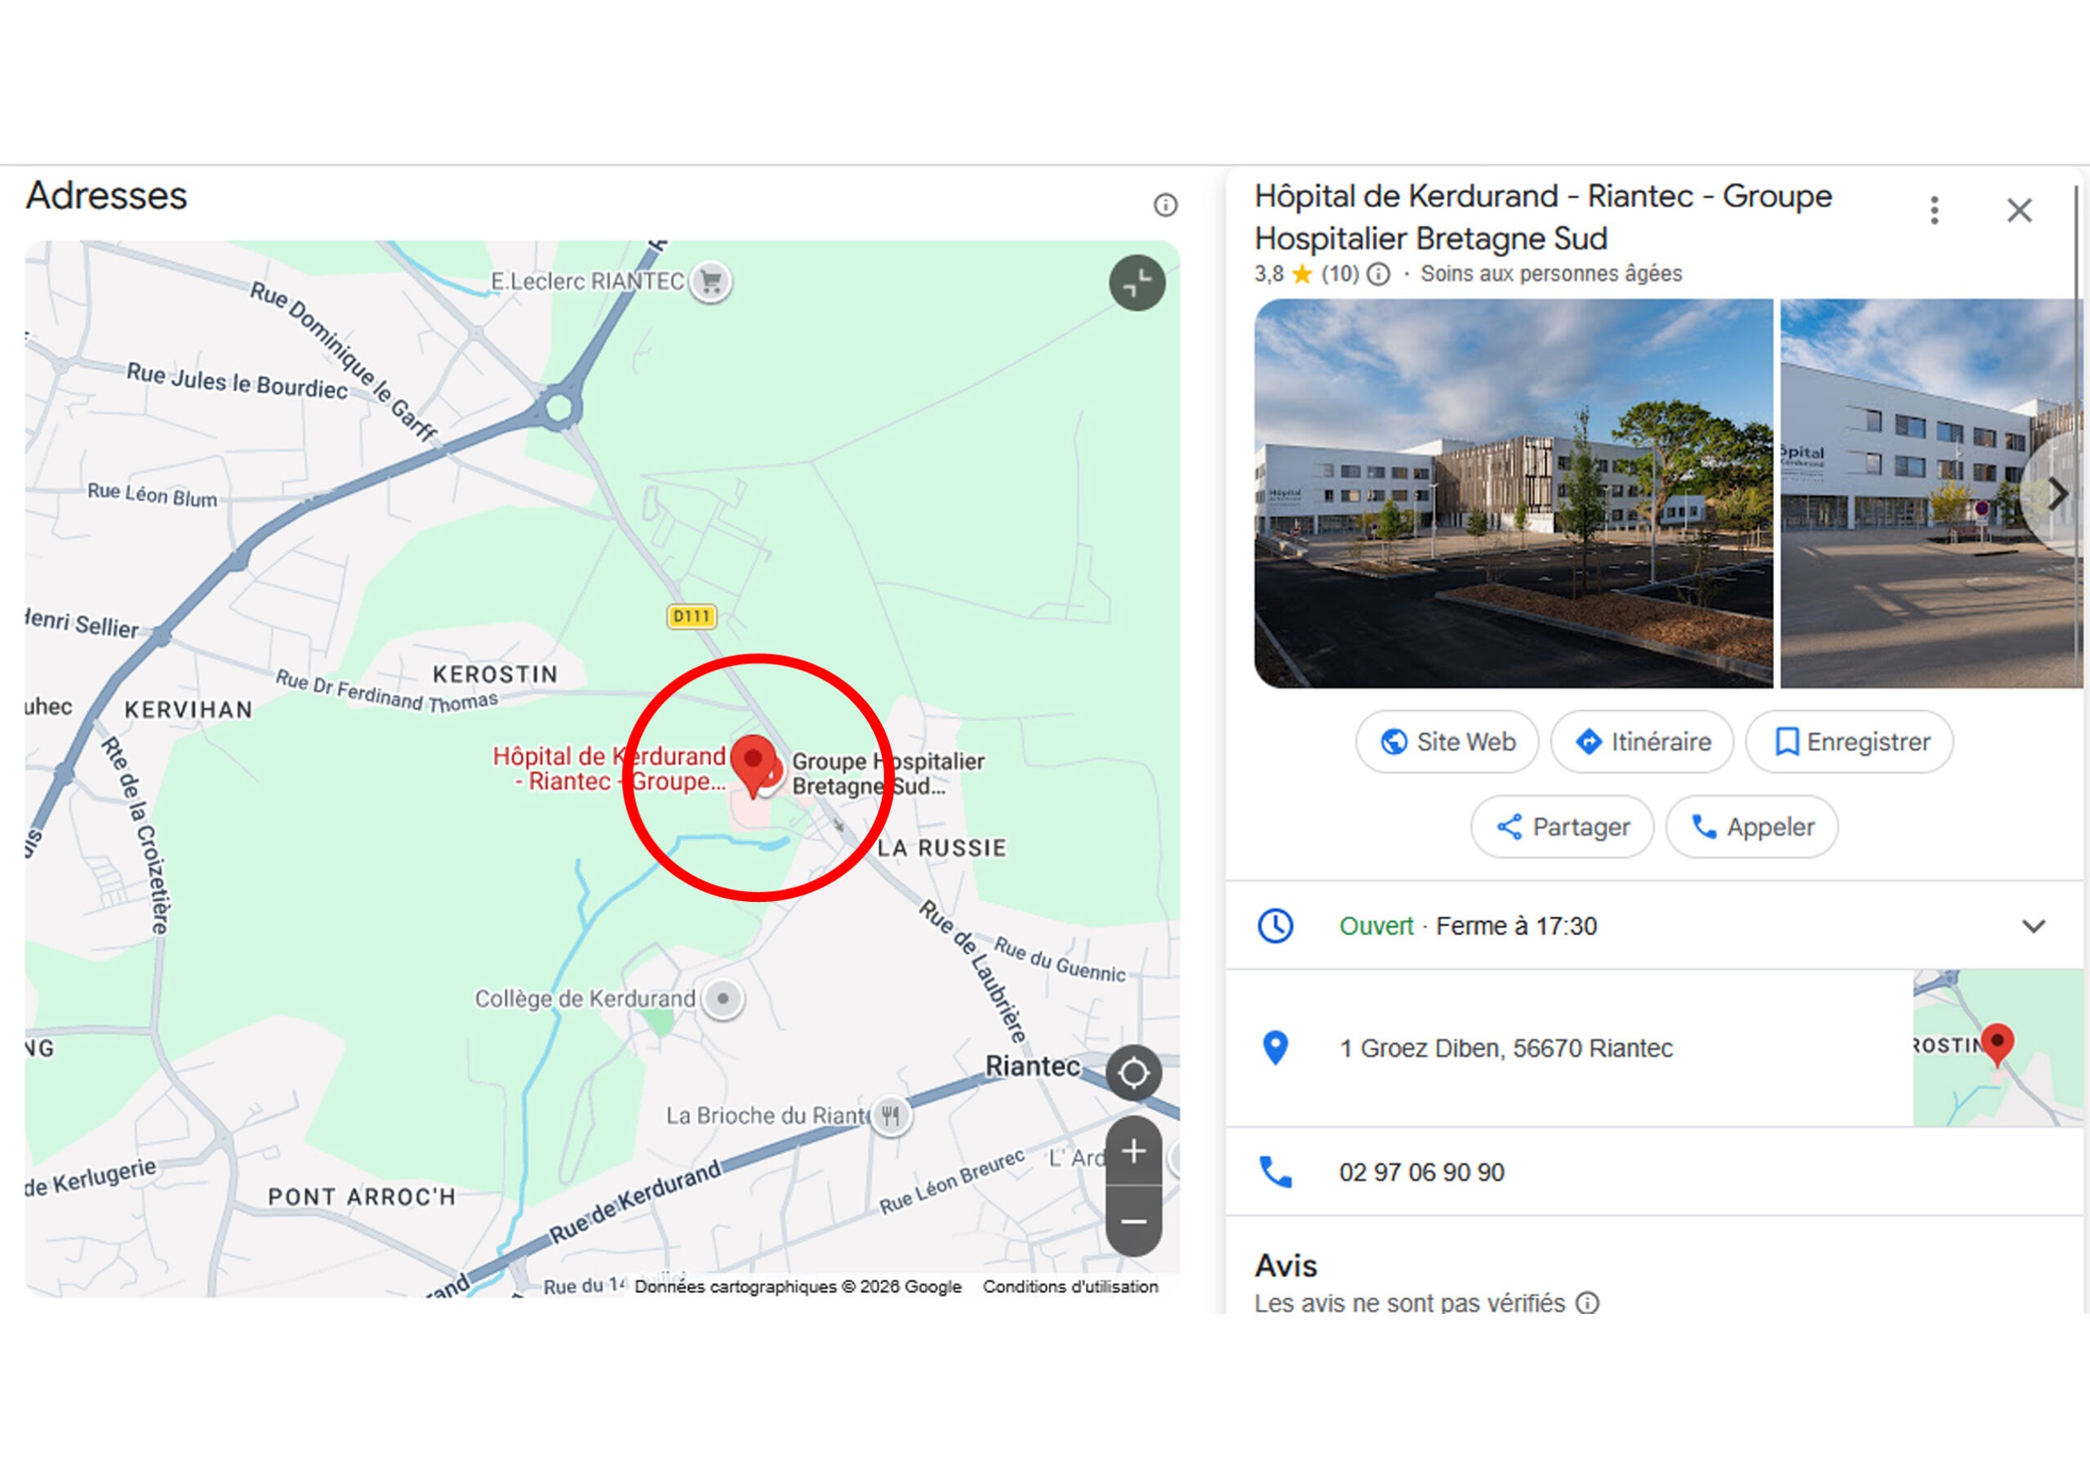Open Conditions d'utilisation link
2090x1478 pixels.
pyautogui.click(x=1070, y=1286)
